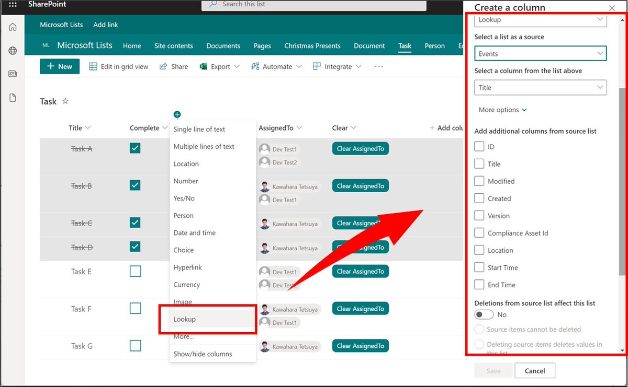Click the Share arrow icon
628x387 pixels.
[x=163, y=66]
